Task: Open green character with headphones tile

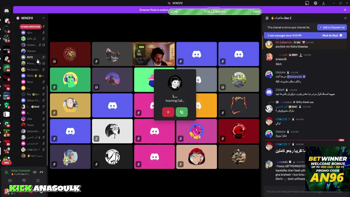Action: 70,80
